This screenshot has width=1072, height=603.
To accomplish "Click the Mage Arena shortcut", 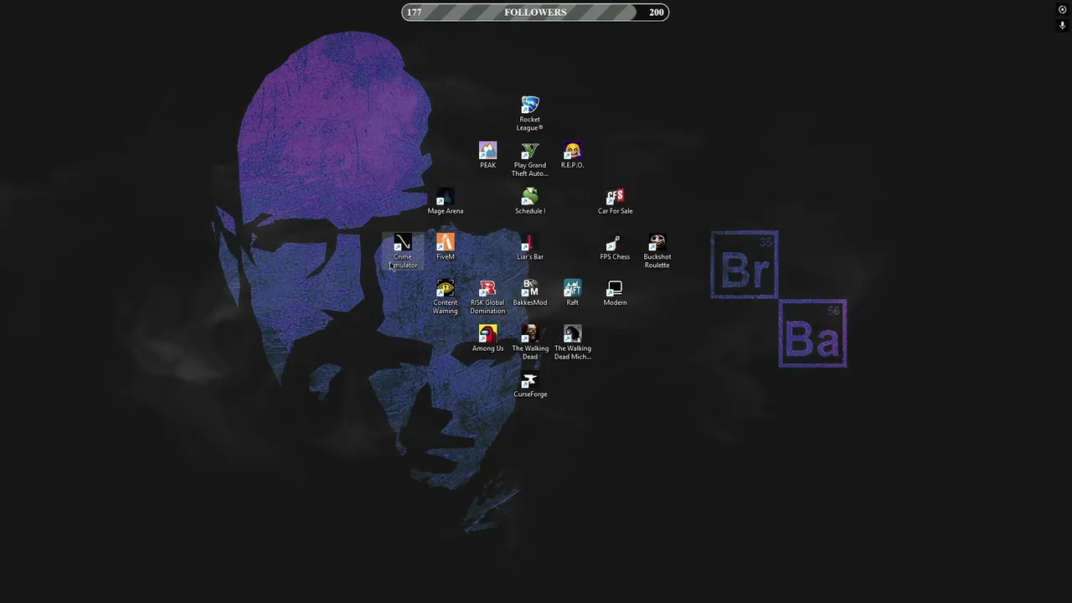I will (445, 201).
